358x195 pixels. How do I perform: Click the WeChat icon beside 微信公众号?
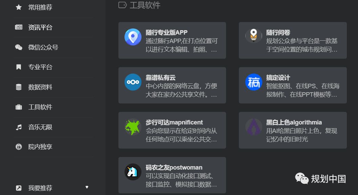coord(19,47)
